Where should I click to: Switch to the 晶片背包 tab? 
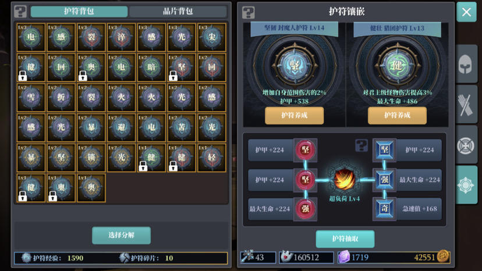(178, 12)
